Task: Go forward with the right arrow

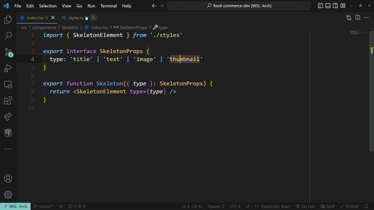Action: coord(162,6)
